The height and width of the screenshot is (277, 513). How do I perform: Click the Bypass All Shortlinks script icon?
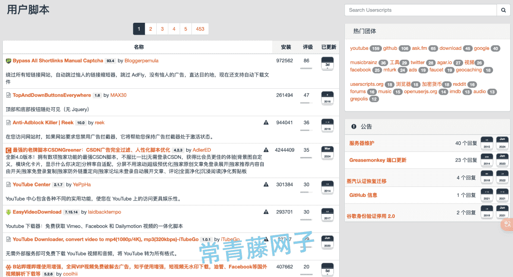[9, 61]
